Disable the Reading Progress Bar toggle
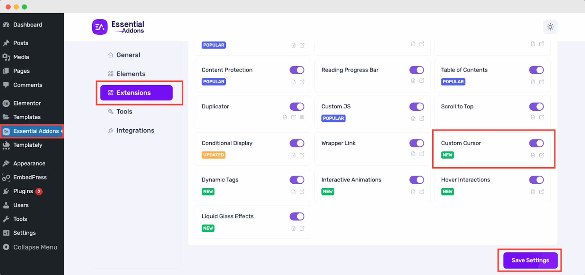The width and height of the screenshot is (585, 275). (x=416, y=70)
